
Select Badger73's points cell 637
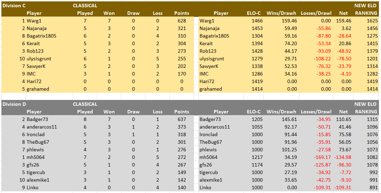point(182,119)
